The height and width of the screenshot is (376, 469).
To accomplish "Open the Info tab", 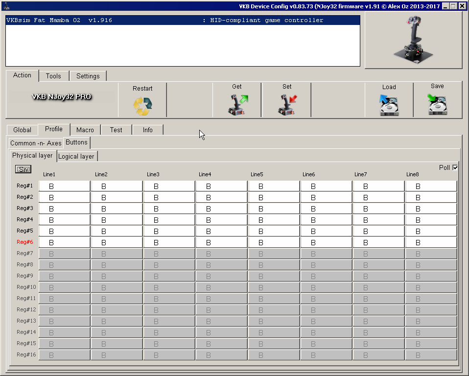I will pyautogui.click(x=147, y=130).
